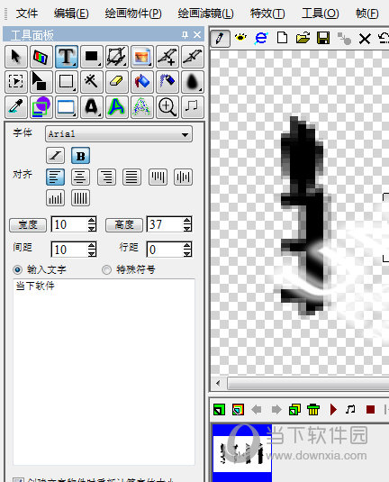Screen dimensions: 389x482
Task: Click the 高度 button
Action: click(x=124, y=224)
